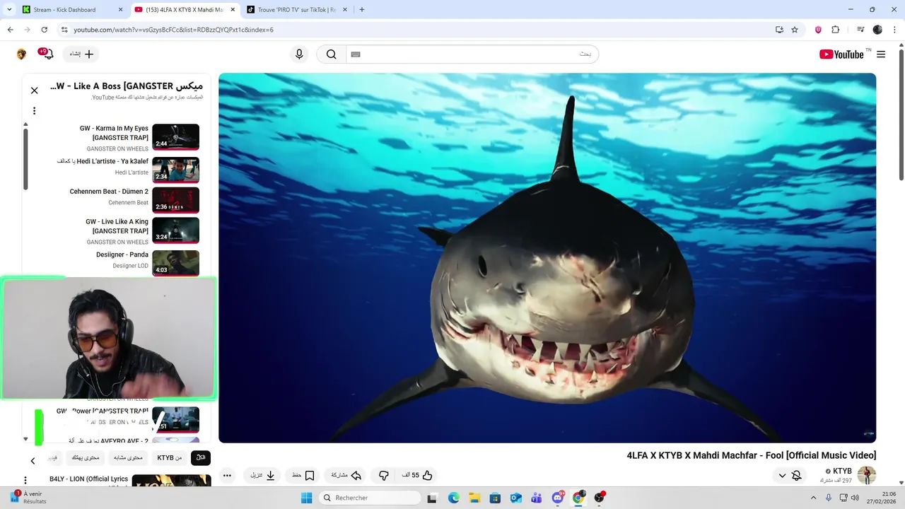Open the Create (+) button
Viewport: 905px width, 509px height.
pos(81,54)
